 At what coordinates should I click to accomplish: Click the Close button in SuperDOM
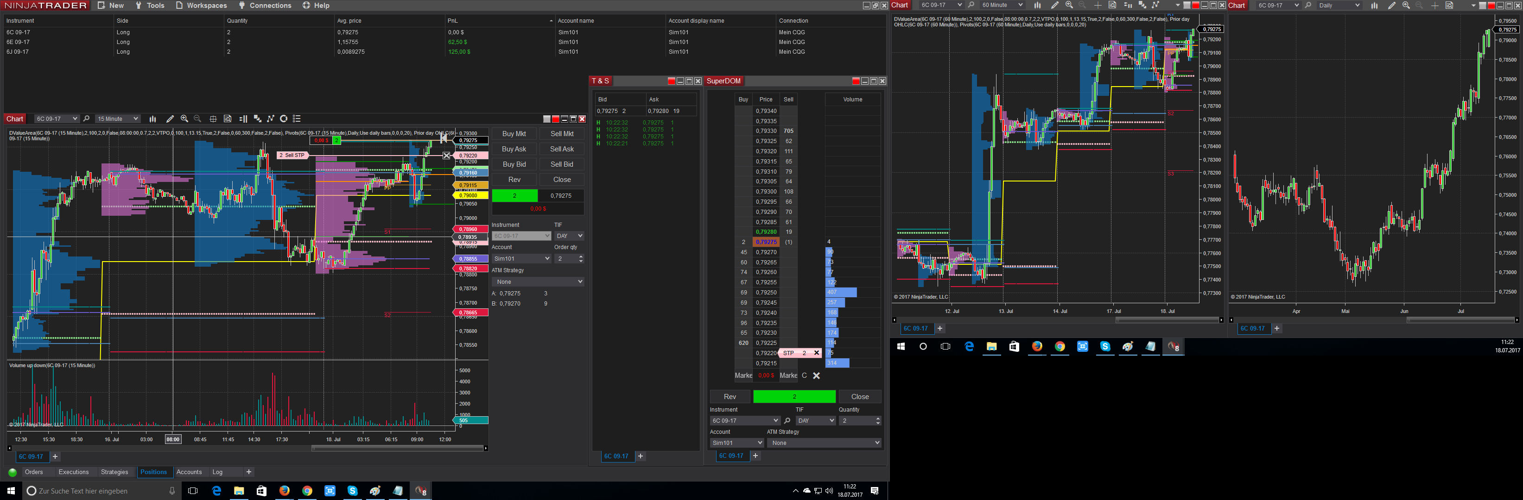(860, 397)
